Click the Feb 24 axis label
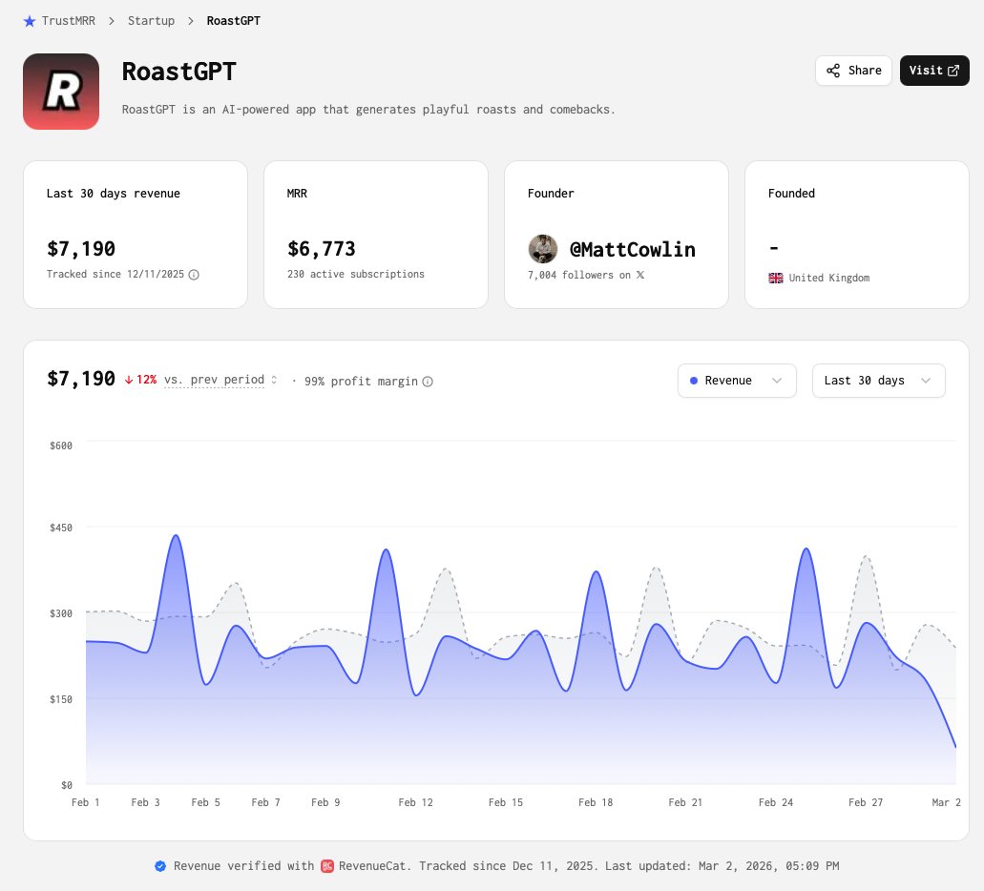 pyautogui.click(x=776, y=802)
